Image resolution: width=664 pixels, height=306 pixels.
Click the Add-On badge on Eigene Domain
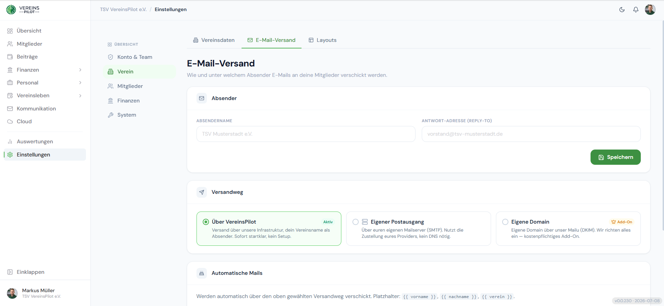tap(622, 222)
